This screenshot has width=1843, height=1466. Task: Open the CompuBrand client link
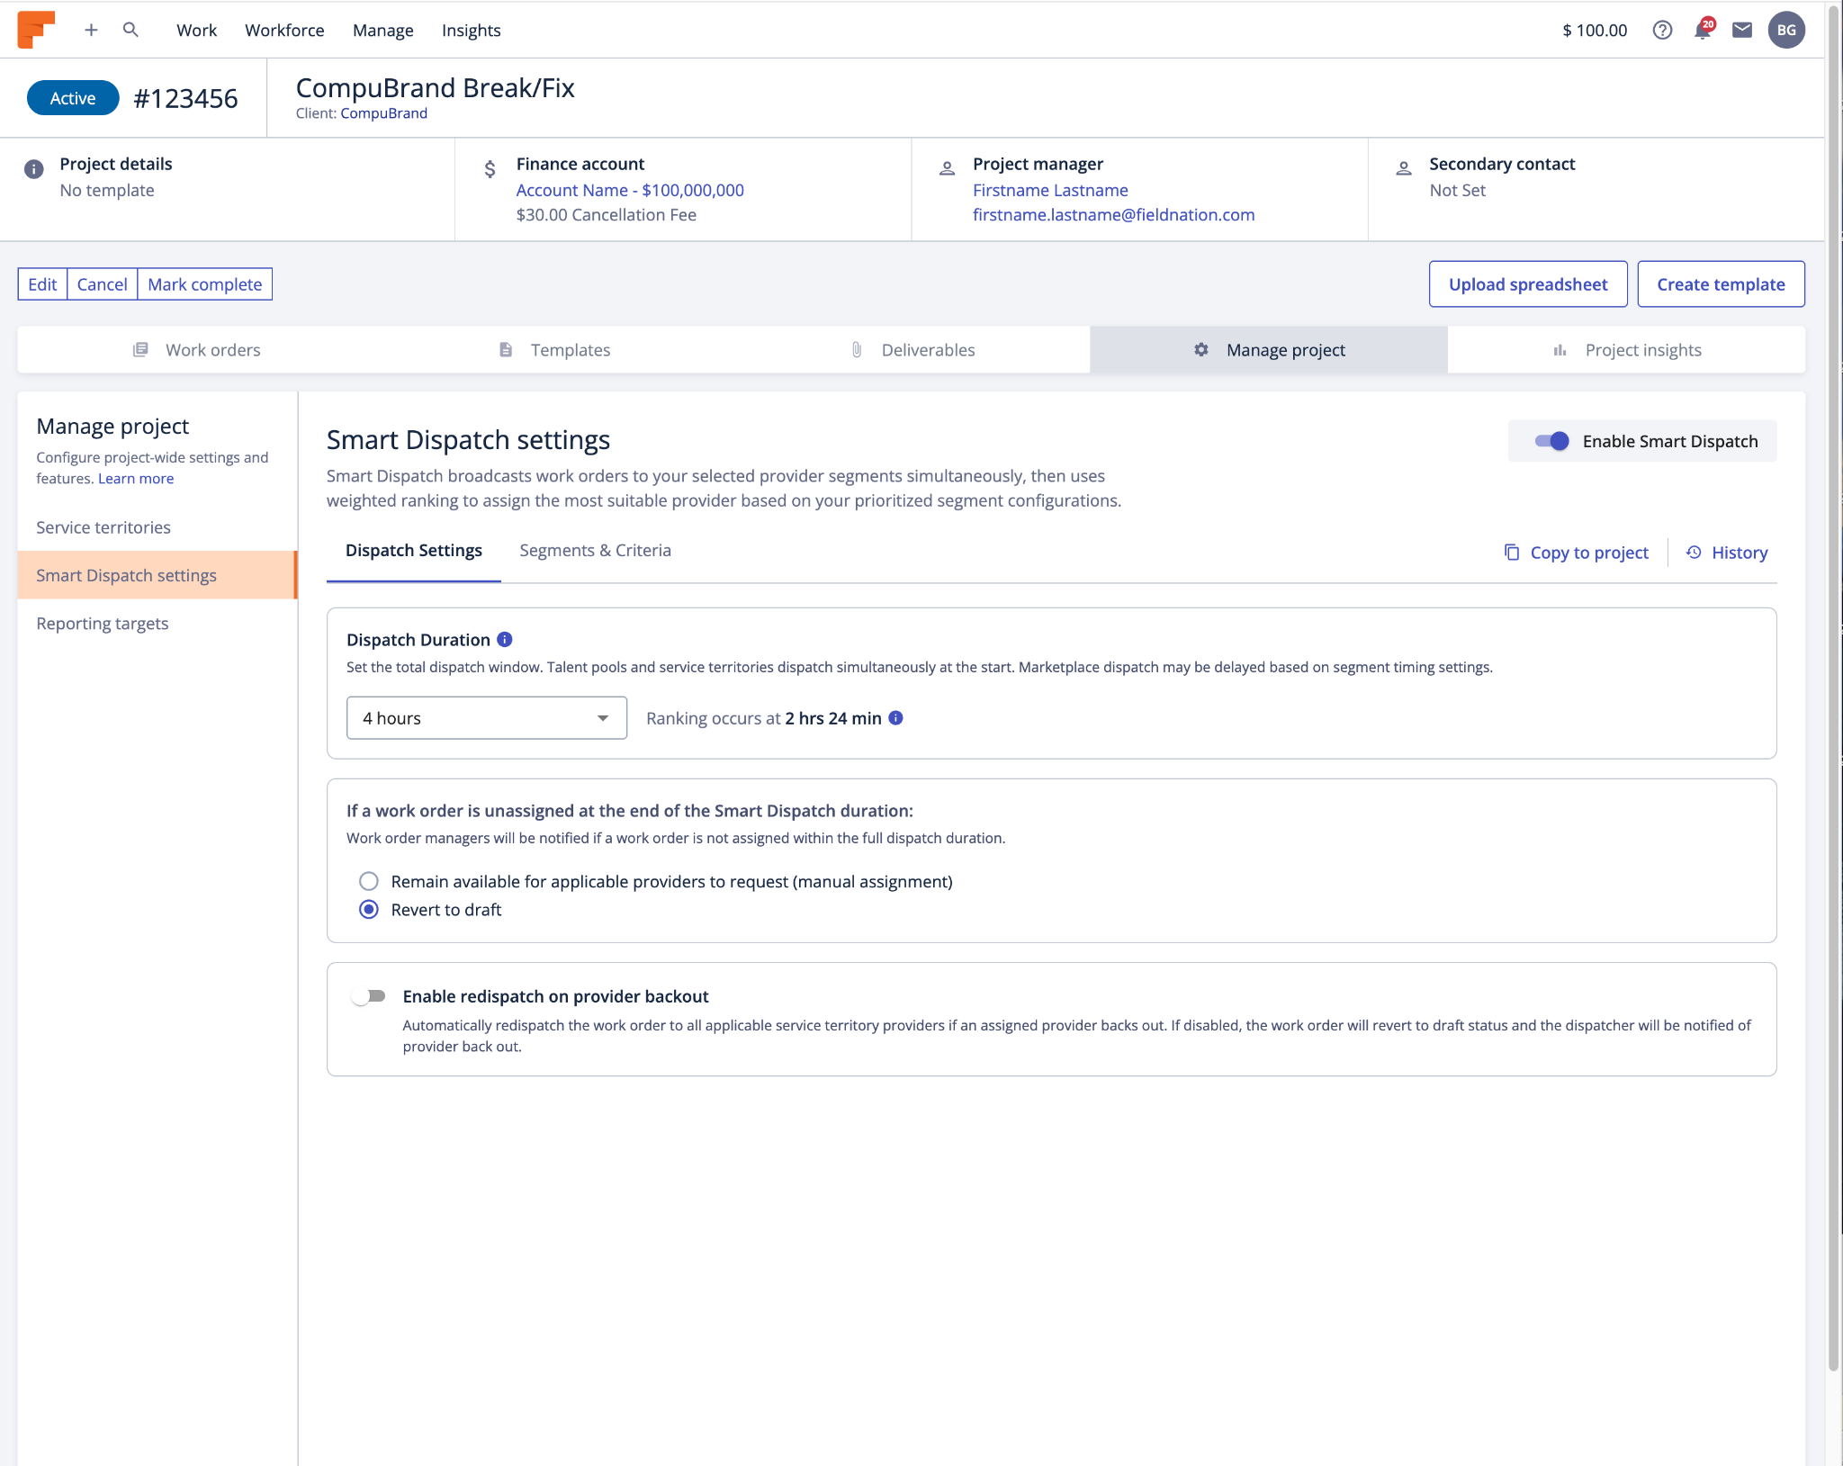pyautogui.click(x=384, y=113)
